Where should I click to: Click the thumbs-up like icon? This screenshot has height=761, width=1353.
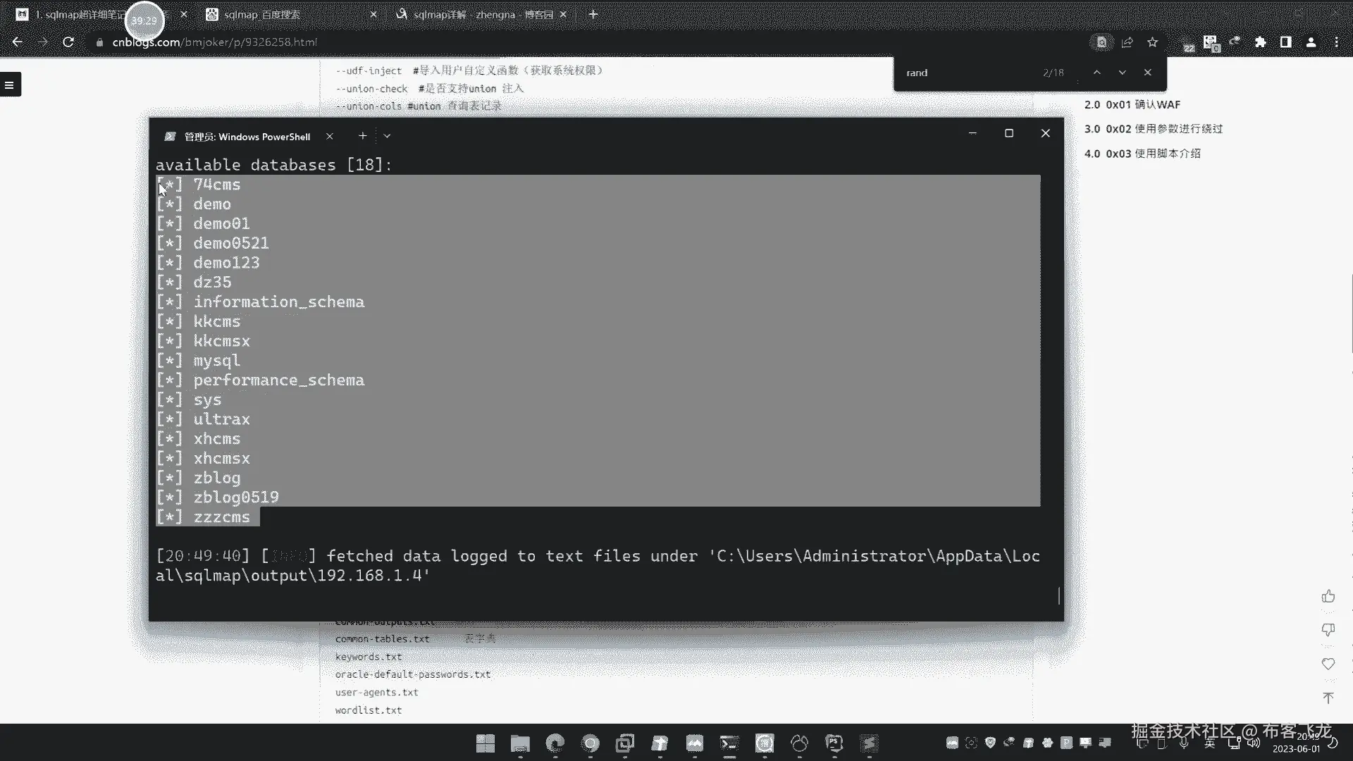coord(1328,597)
